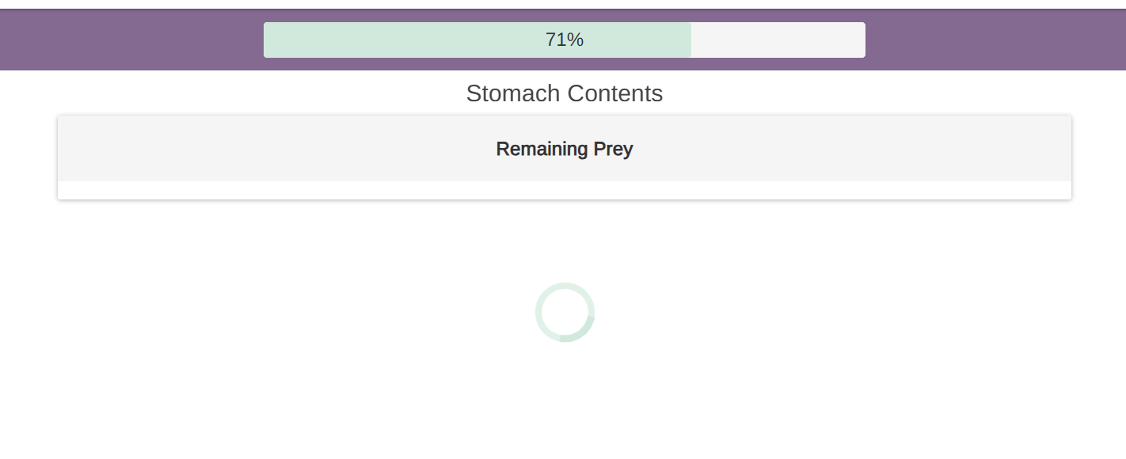
Task: Click the right end of the progress bar
Action: 862,40
